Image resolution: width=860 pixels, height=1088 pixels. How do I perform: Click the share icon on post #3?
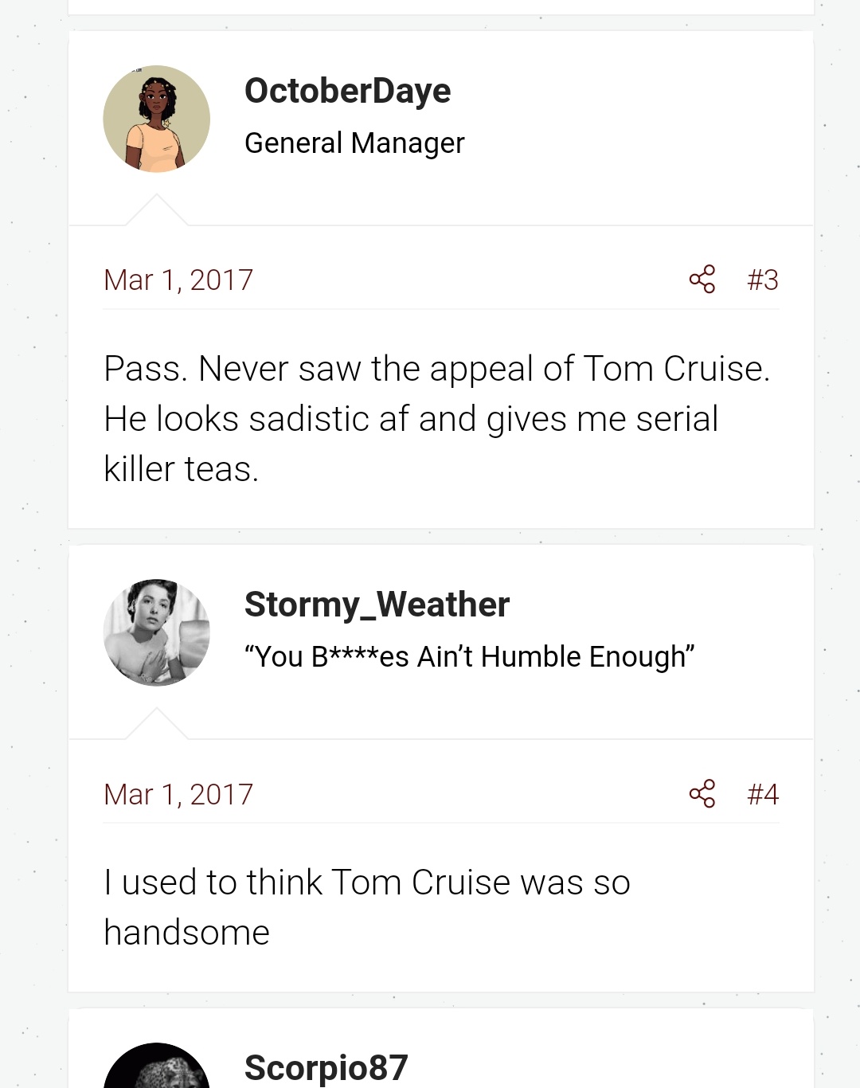[702, 280]
